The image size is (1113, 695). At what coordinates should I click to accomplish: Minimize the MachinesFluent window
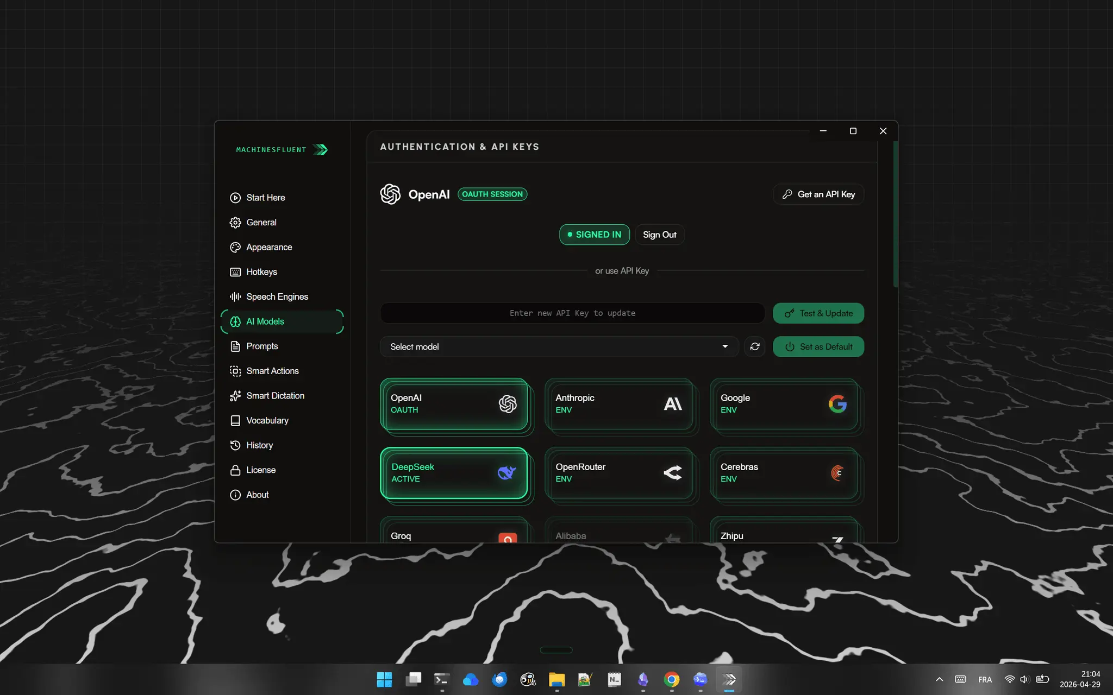click(823, 131)
